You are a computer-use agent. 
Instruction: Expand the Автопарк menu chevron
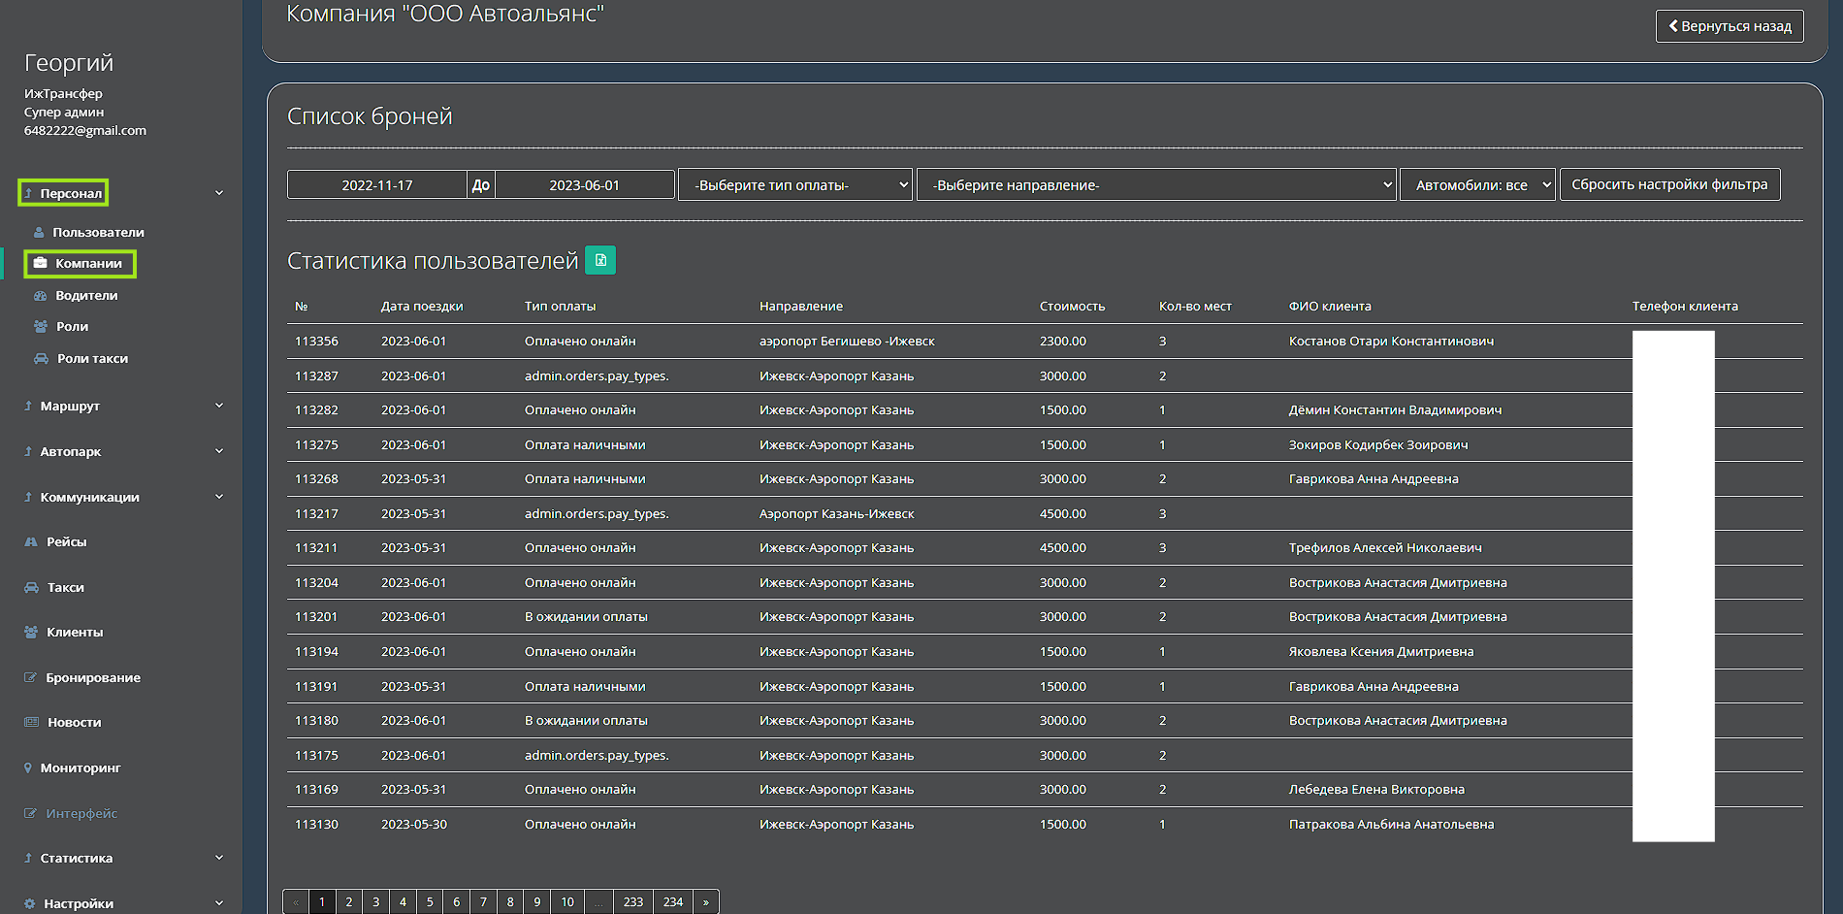click(219, 451)
